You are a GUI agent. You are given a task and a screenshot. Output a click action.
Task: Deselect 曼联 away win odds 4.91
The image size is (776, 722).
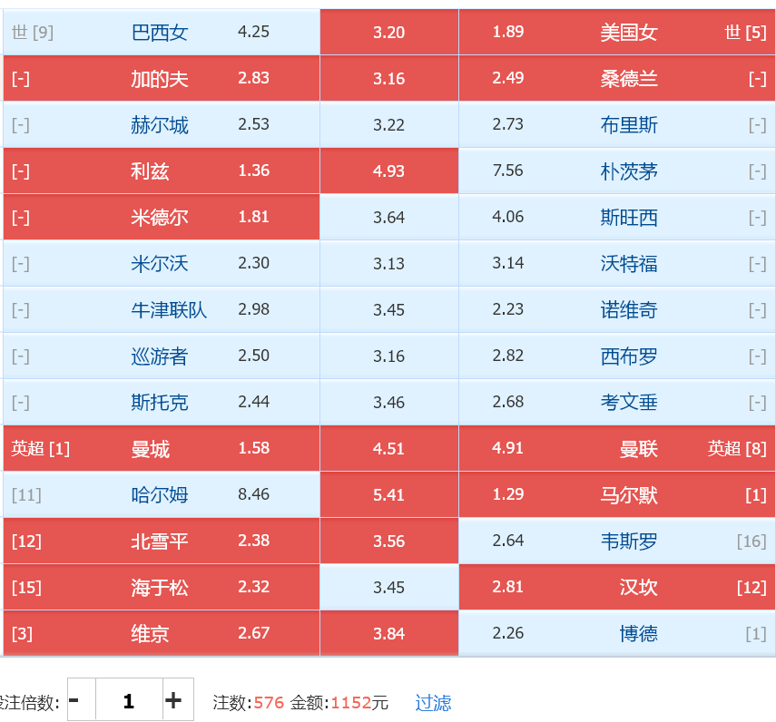[616, 449]
